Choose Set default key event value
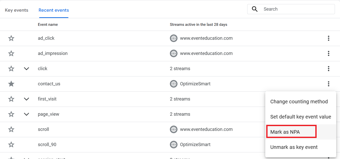340x159 pixels. (x=301, y=117)
